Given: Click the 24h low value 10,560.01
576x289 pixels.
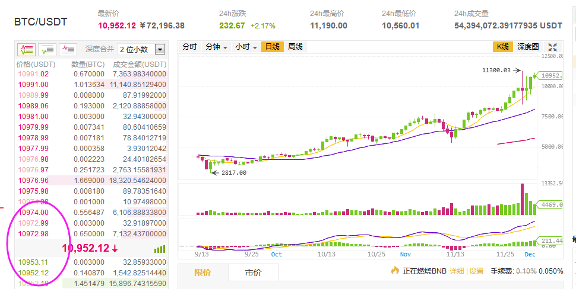Looking at the screenshot, I should coord(400,25).
